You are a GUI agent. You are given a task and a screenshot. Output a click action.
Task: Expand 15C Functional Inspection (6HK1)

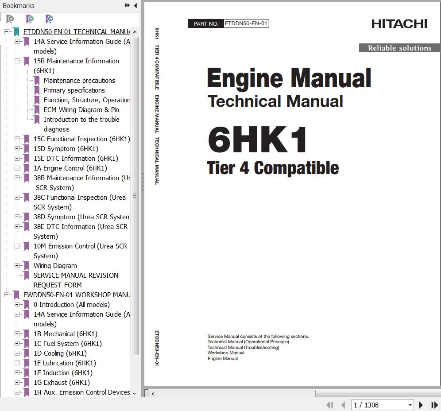tap(17, 139)
